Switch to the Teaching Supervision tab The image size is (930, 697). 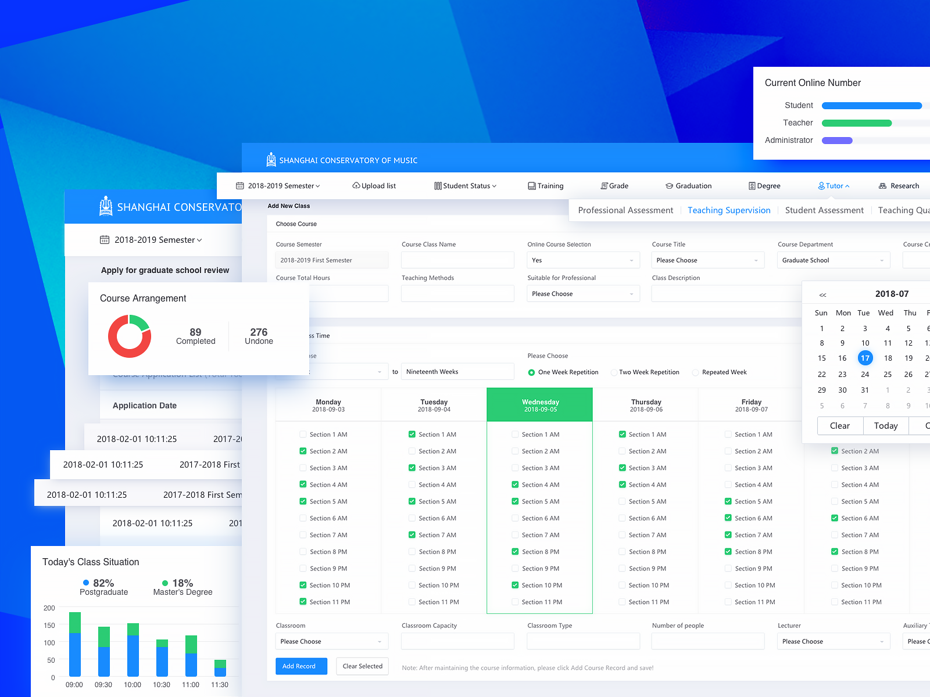[x=729, y=210]
